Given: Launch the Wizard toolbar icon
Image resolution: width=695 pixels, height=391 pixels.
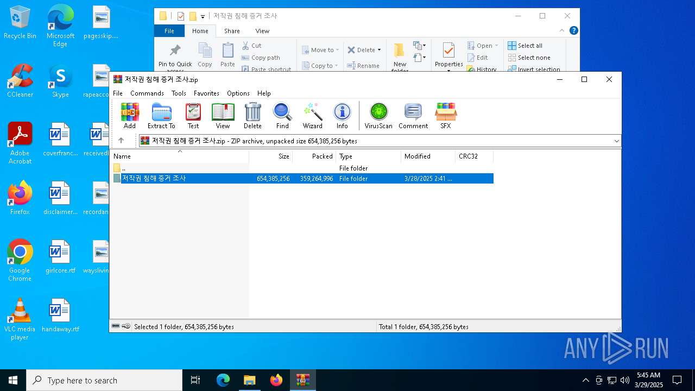Looking at the screenshot, I should (x=313, y=116).
